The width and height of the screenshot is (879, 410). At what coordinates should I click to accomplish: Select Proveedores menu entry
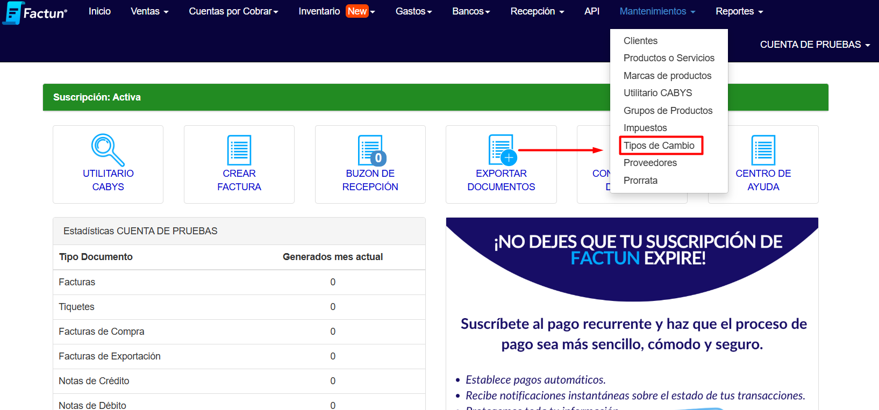click(x=650, y=163)
